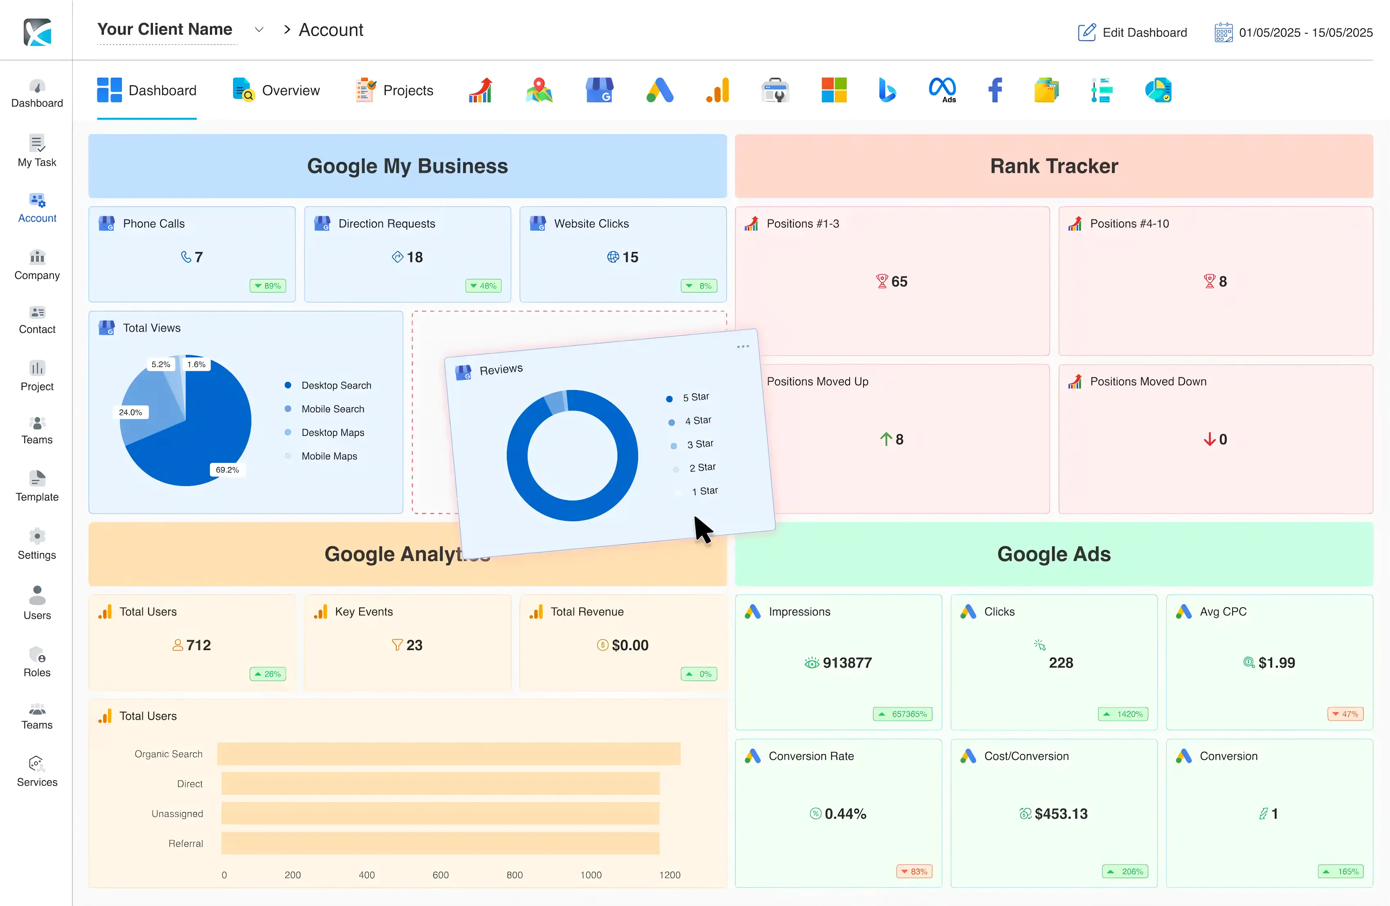Open Roles in the sidebar
Image resolution: width=1390 pixels, height=906 pixels.
37,662
